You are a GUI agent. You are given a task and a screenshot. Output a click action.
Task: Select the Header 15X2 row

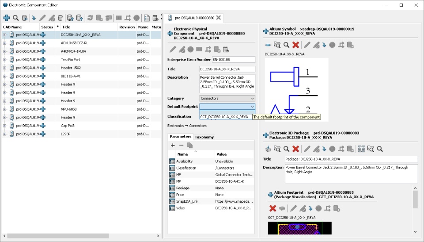81,68
